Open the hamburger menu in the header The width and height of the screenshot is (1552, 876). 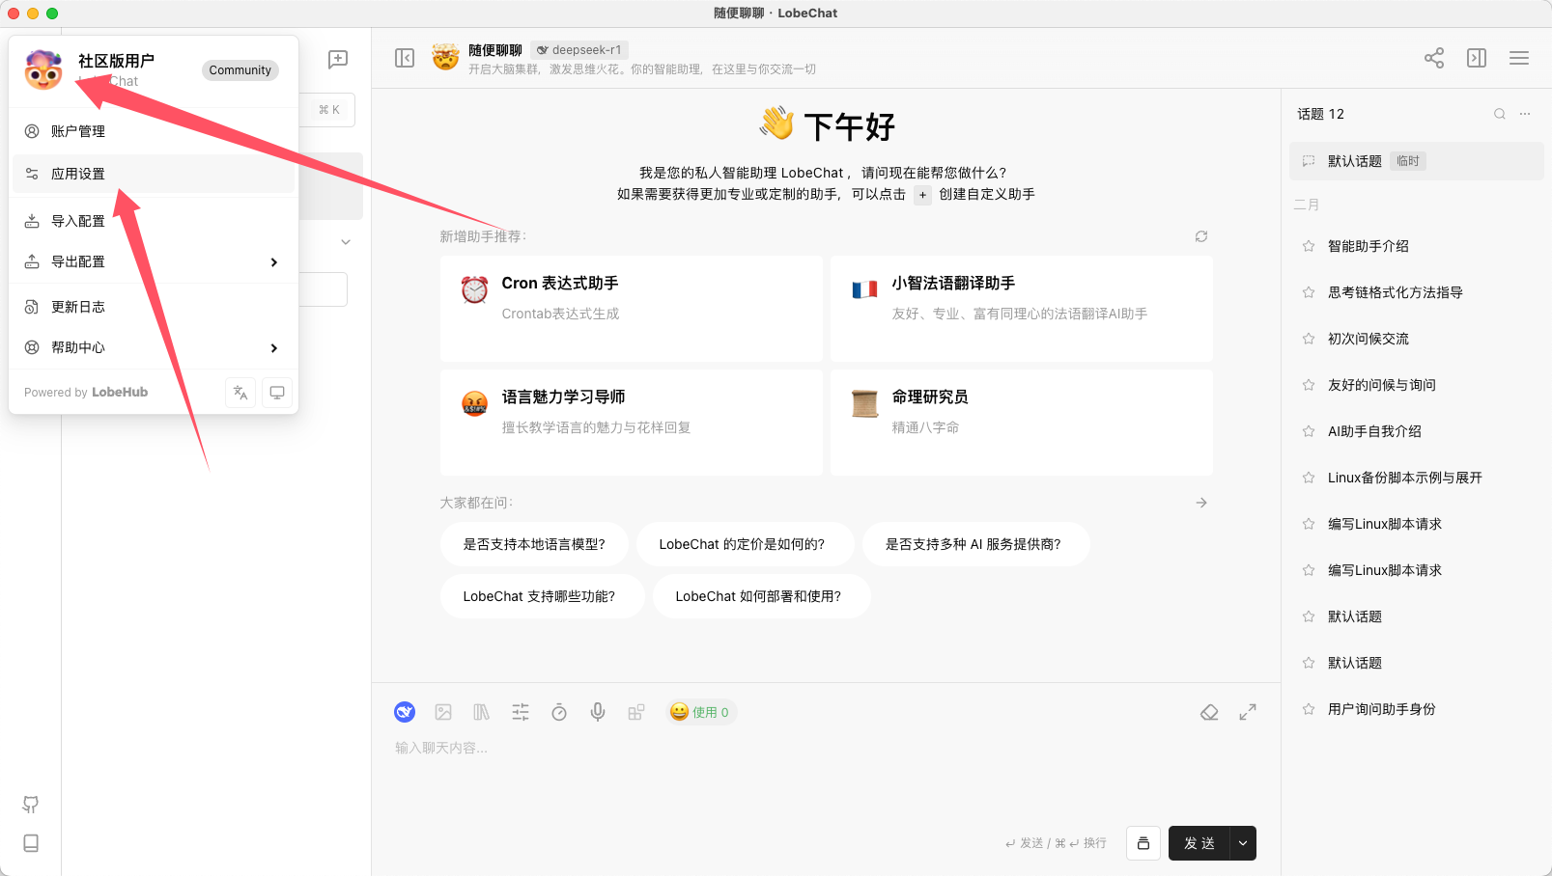(x=1519, y=58)
